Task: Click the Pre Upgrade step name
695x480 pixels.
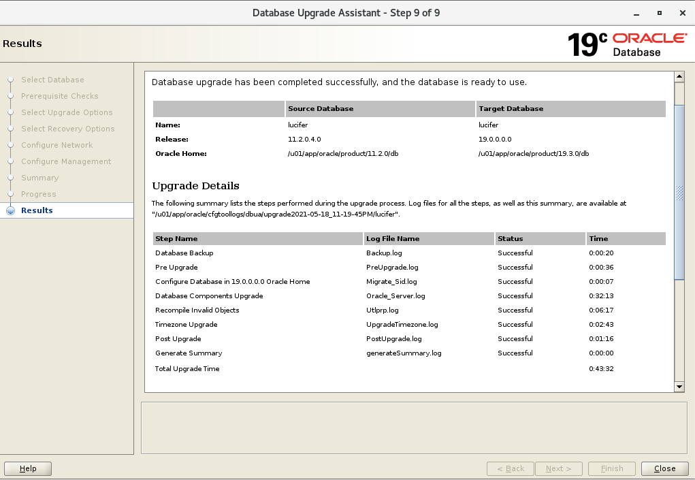Action: point(176,268)
